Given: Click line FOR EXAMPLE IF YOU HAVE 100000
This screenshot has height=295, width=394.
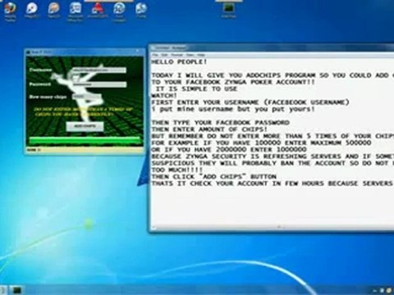Looking at the screenshot, I should point(261,143).
